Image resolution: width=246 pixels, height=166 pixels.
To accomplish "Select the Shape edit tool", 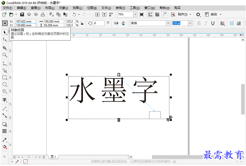I will pos(5,39).
